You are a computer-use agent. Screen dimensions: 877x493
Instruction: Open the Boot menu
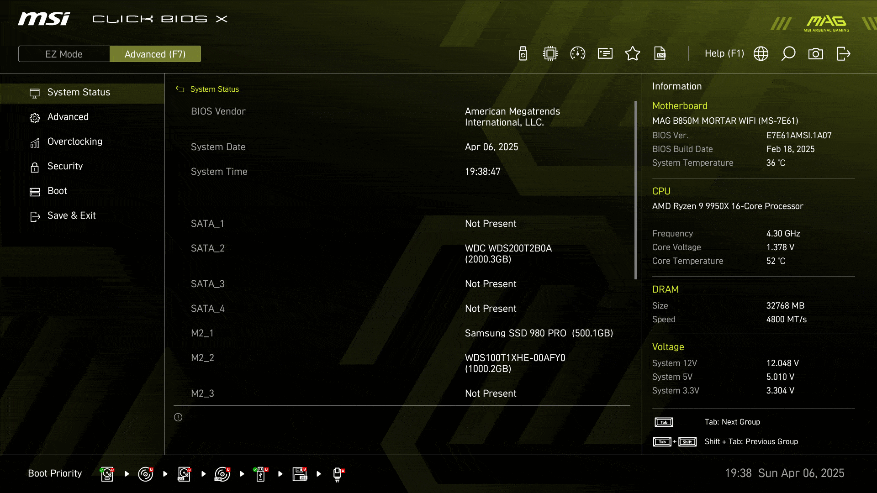pyautogui.click(x=82, y=191)
